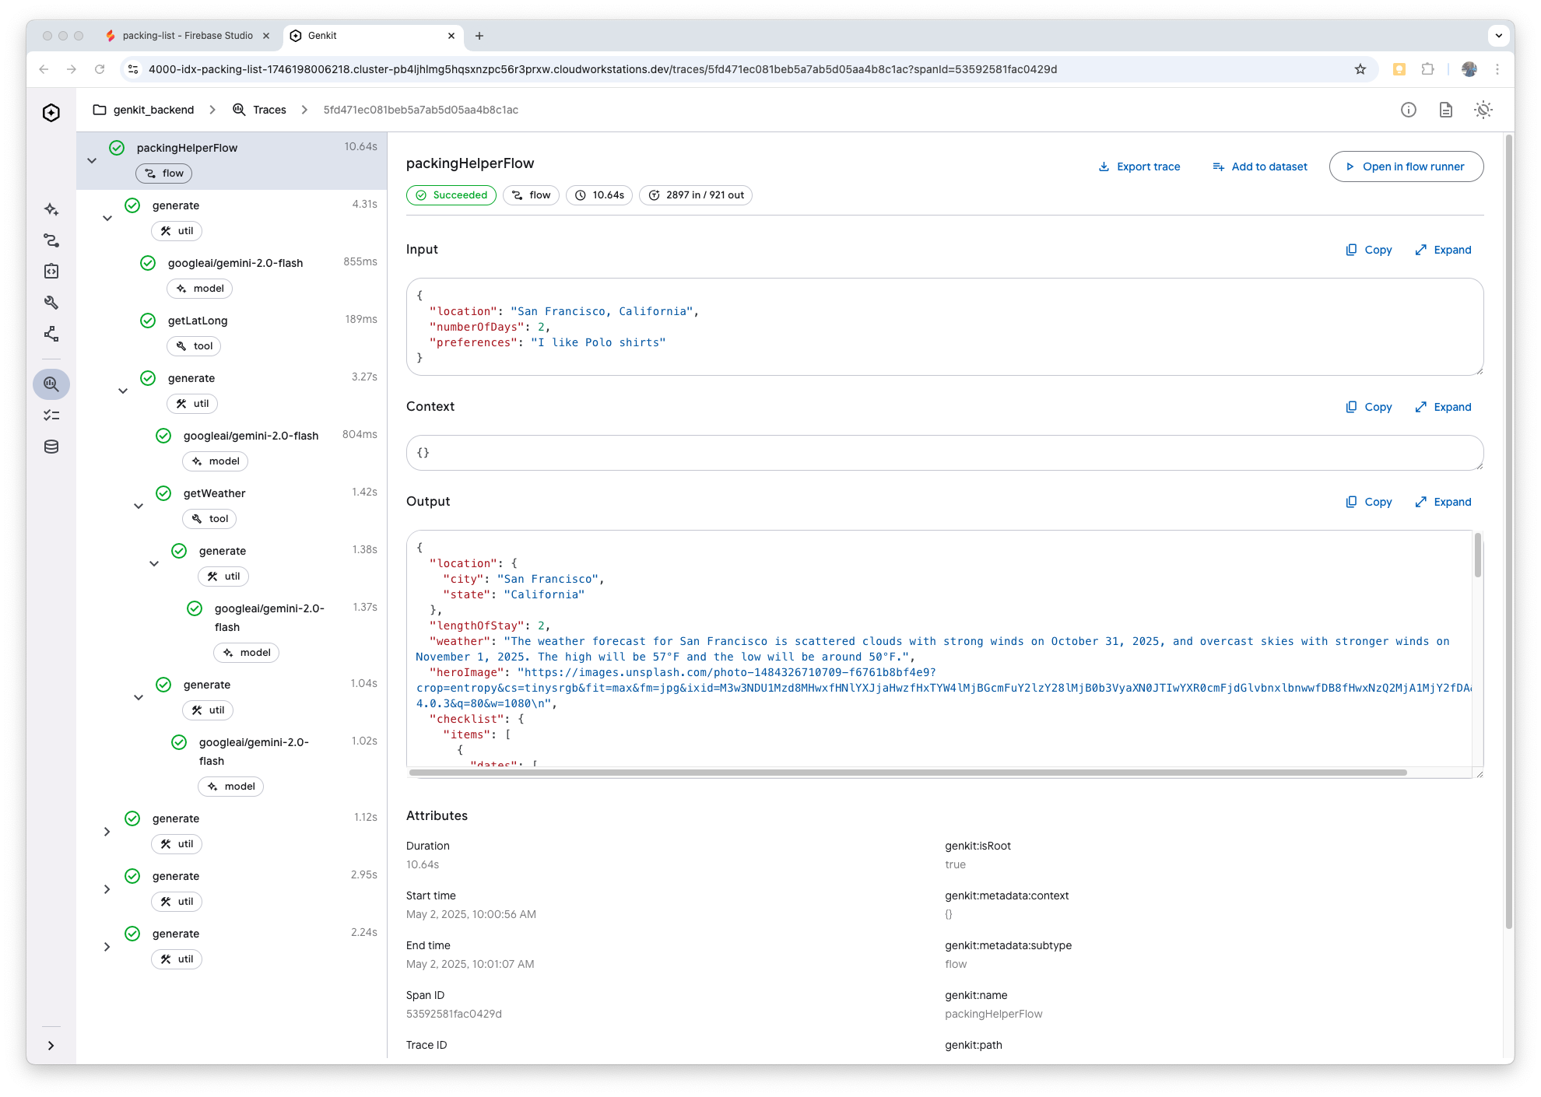Close the Genkit tab
Viewport: 1541px width, 1097px height.
pos(451,36)
